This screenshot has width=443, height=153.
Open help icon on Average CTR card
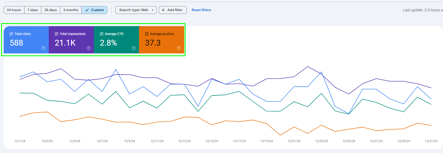(x=134, y=48)
